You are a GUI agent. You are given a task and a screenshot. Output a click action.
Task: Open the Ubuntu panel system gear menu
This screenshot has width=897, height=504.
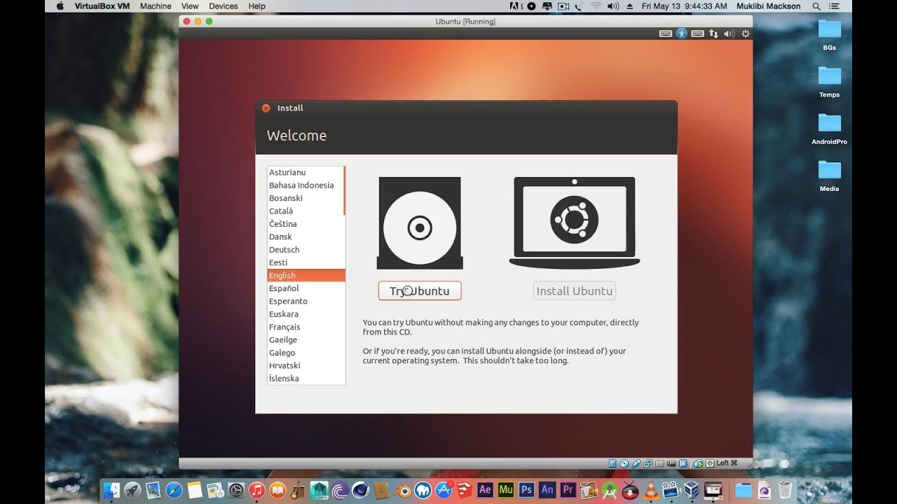[x=745, y=33]
